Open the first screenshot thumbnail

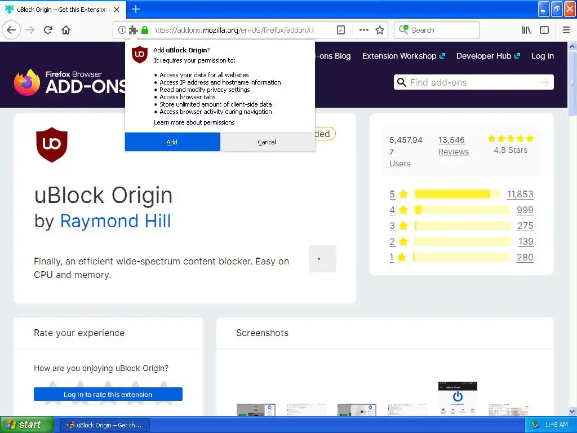tap(256, 410)
